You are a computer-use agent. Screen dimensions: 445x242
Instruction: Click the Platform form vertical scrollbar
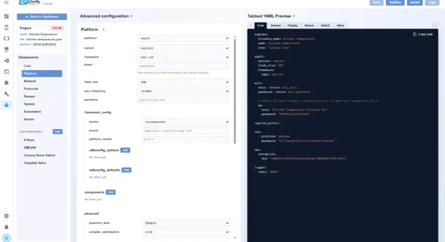235,91
